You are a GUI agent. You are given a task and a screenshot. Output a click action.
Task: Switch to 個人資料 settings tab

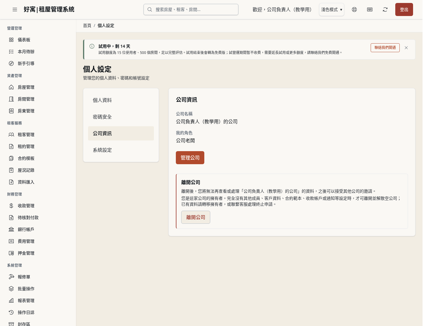(x=121, y=100)
